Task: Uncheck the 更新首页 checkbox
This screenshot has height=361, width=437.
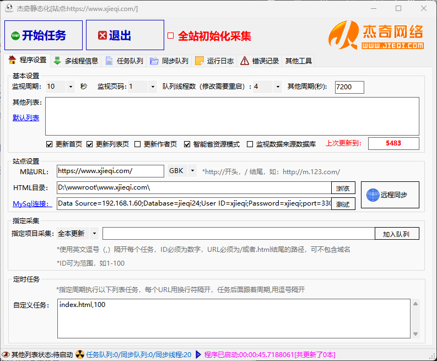Action: [50, 144]
